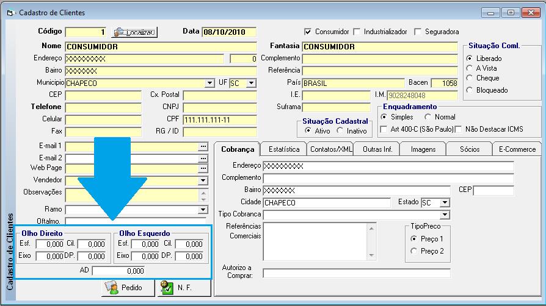Click the I.M. field 9028248048
Image resolution: width=546 pixels, height=306 pixels.
click(x=422, y=95)
